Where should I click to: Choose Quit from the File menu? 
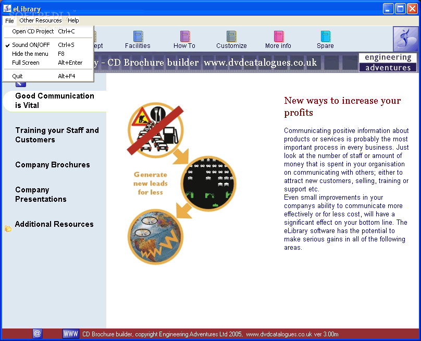tap(48, 76)
